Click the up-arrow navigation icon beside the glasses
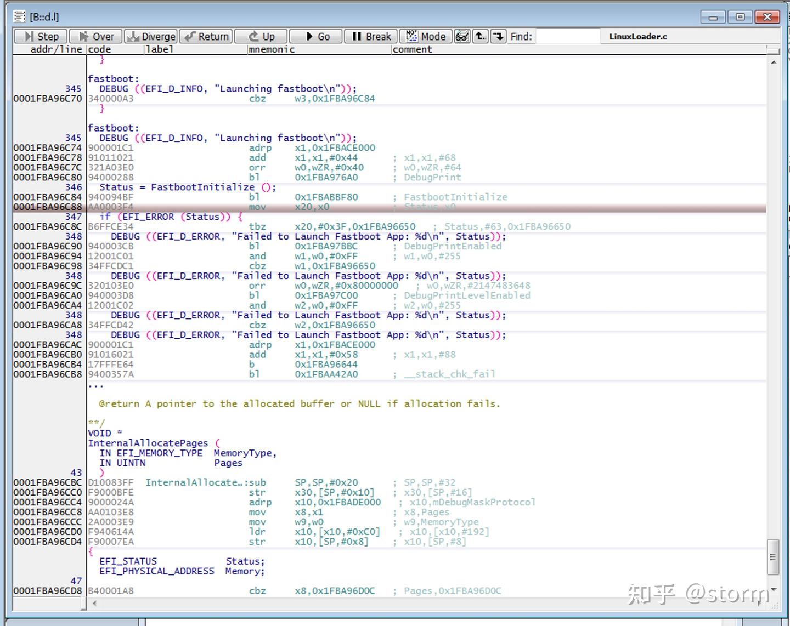The image size is (790, 626). tap(481, 36)
